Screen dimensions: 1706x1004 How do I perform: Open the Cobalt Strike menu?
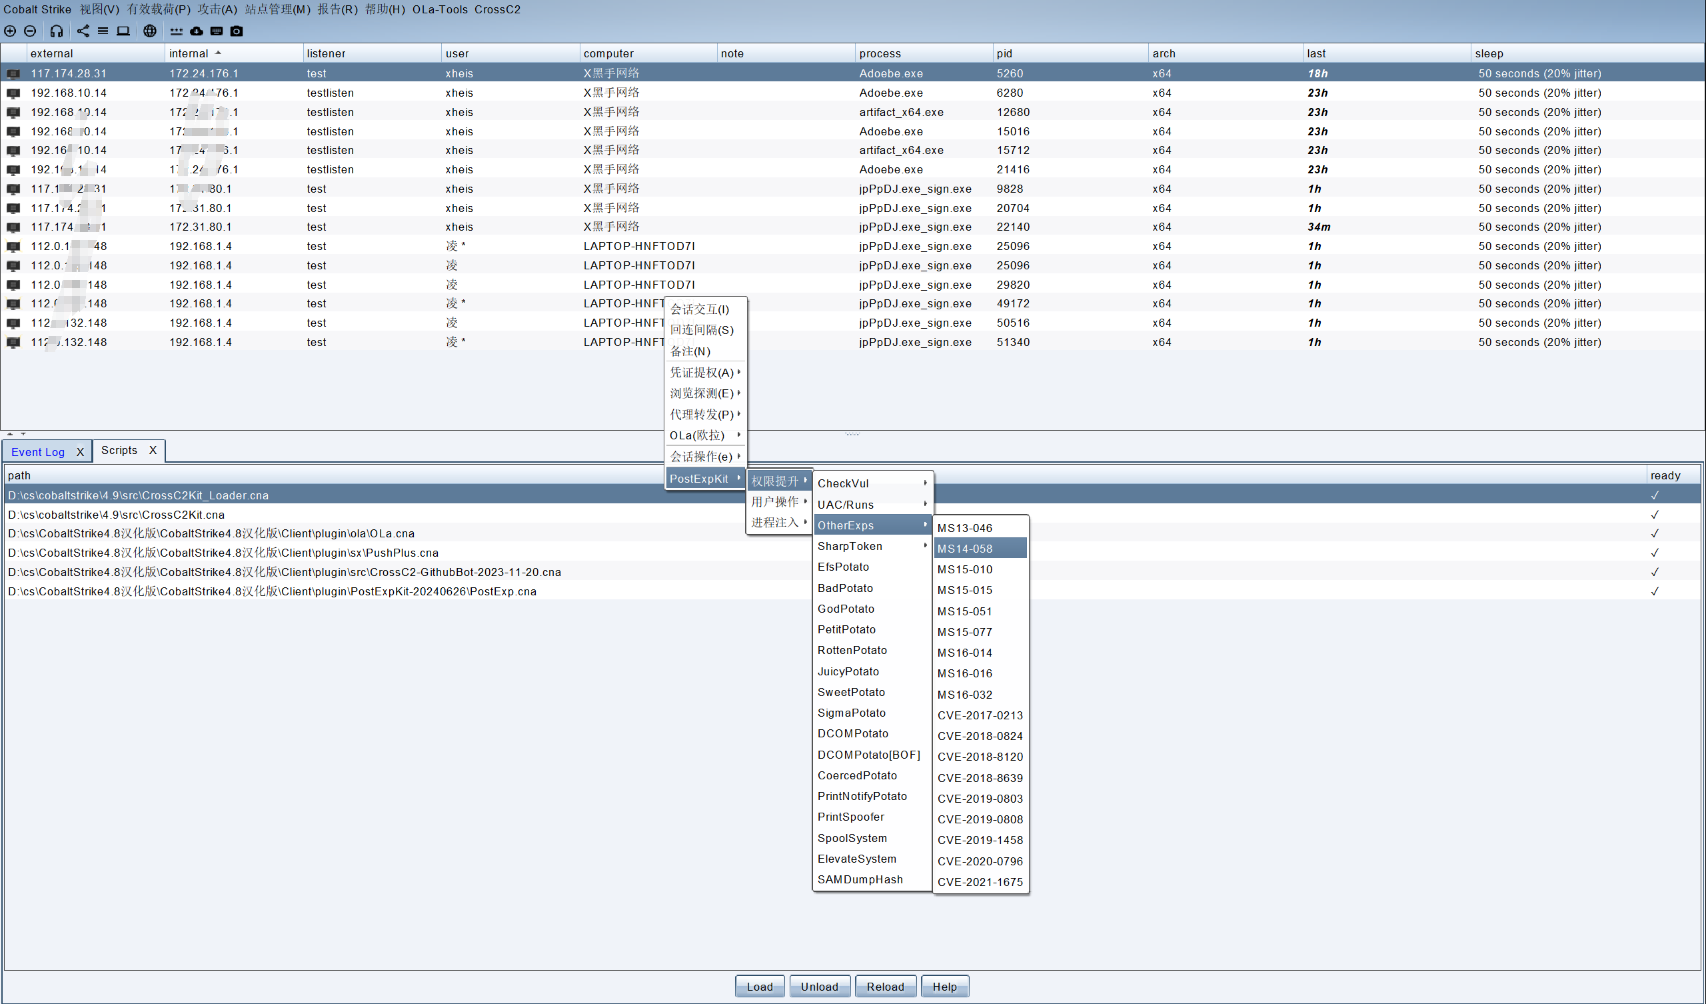37,9
